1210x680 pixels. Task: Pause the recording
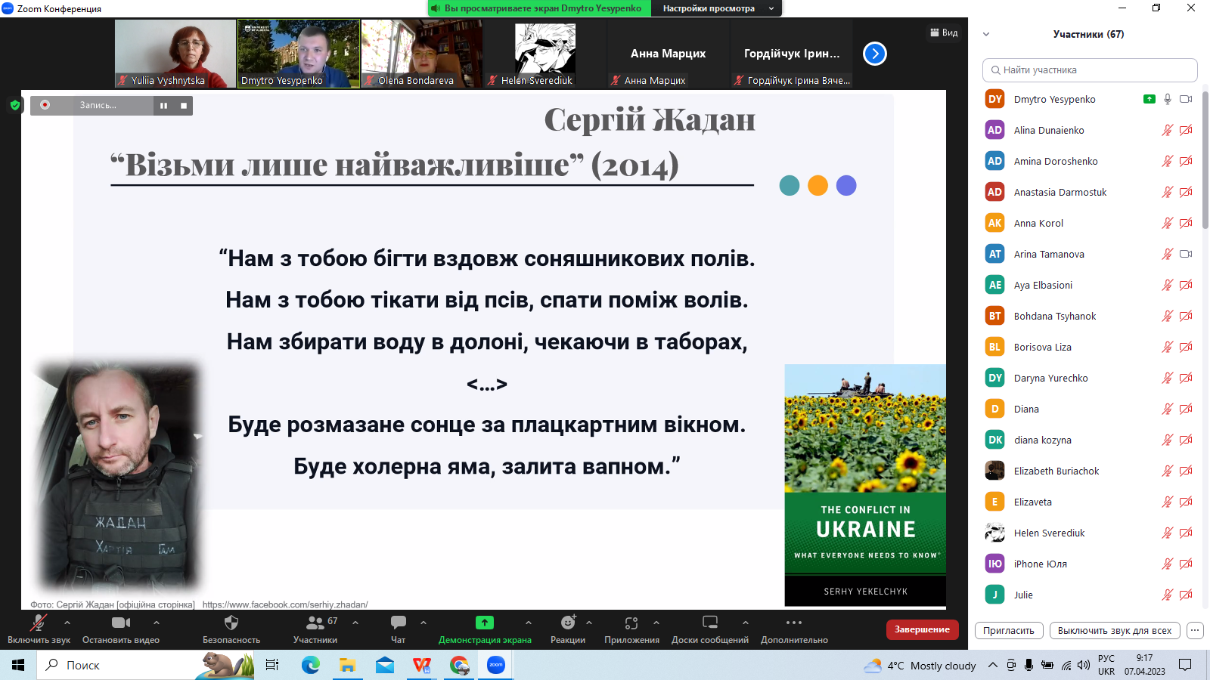(x=163, y=106)
